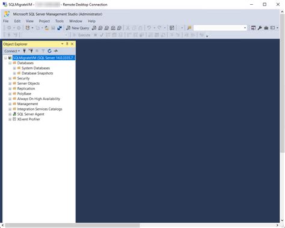Click the window layout icon
The image size is (285, 228).
click(x=272, y=28)
